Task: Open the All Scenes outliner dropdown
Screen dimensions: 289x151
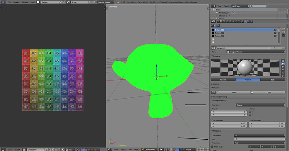Action: (x=240, y=6)
